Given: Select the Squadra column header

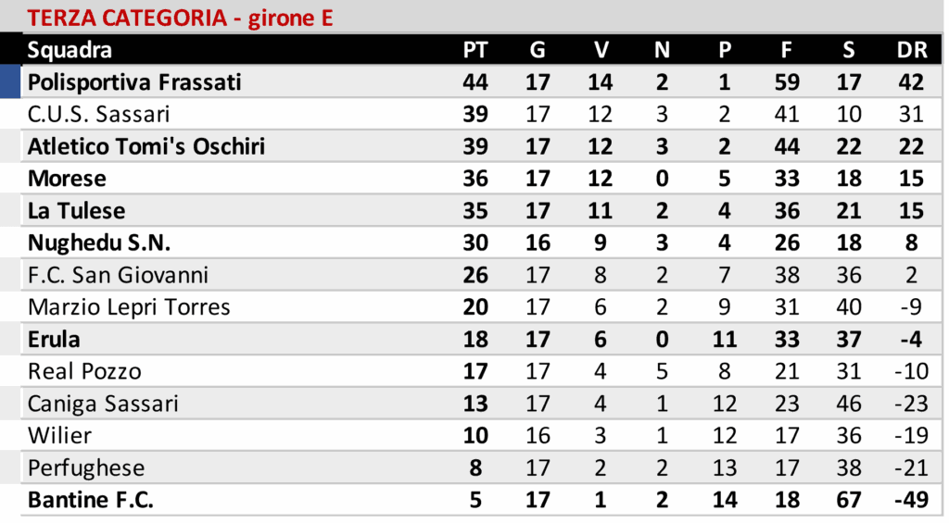Looking at the screenshot, I should coord(70,50).
